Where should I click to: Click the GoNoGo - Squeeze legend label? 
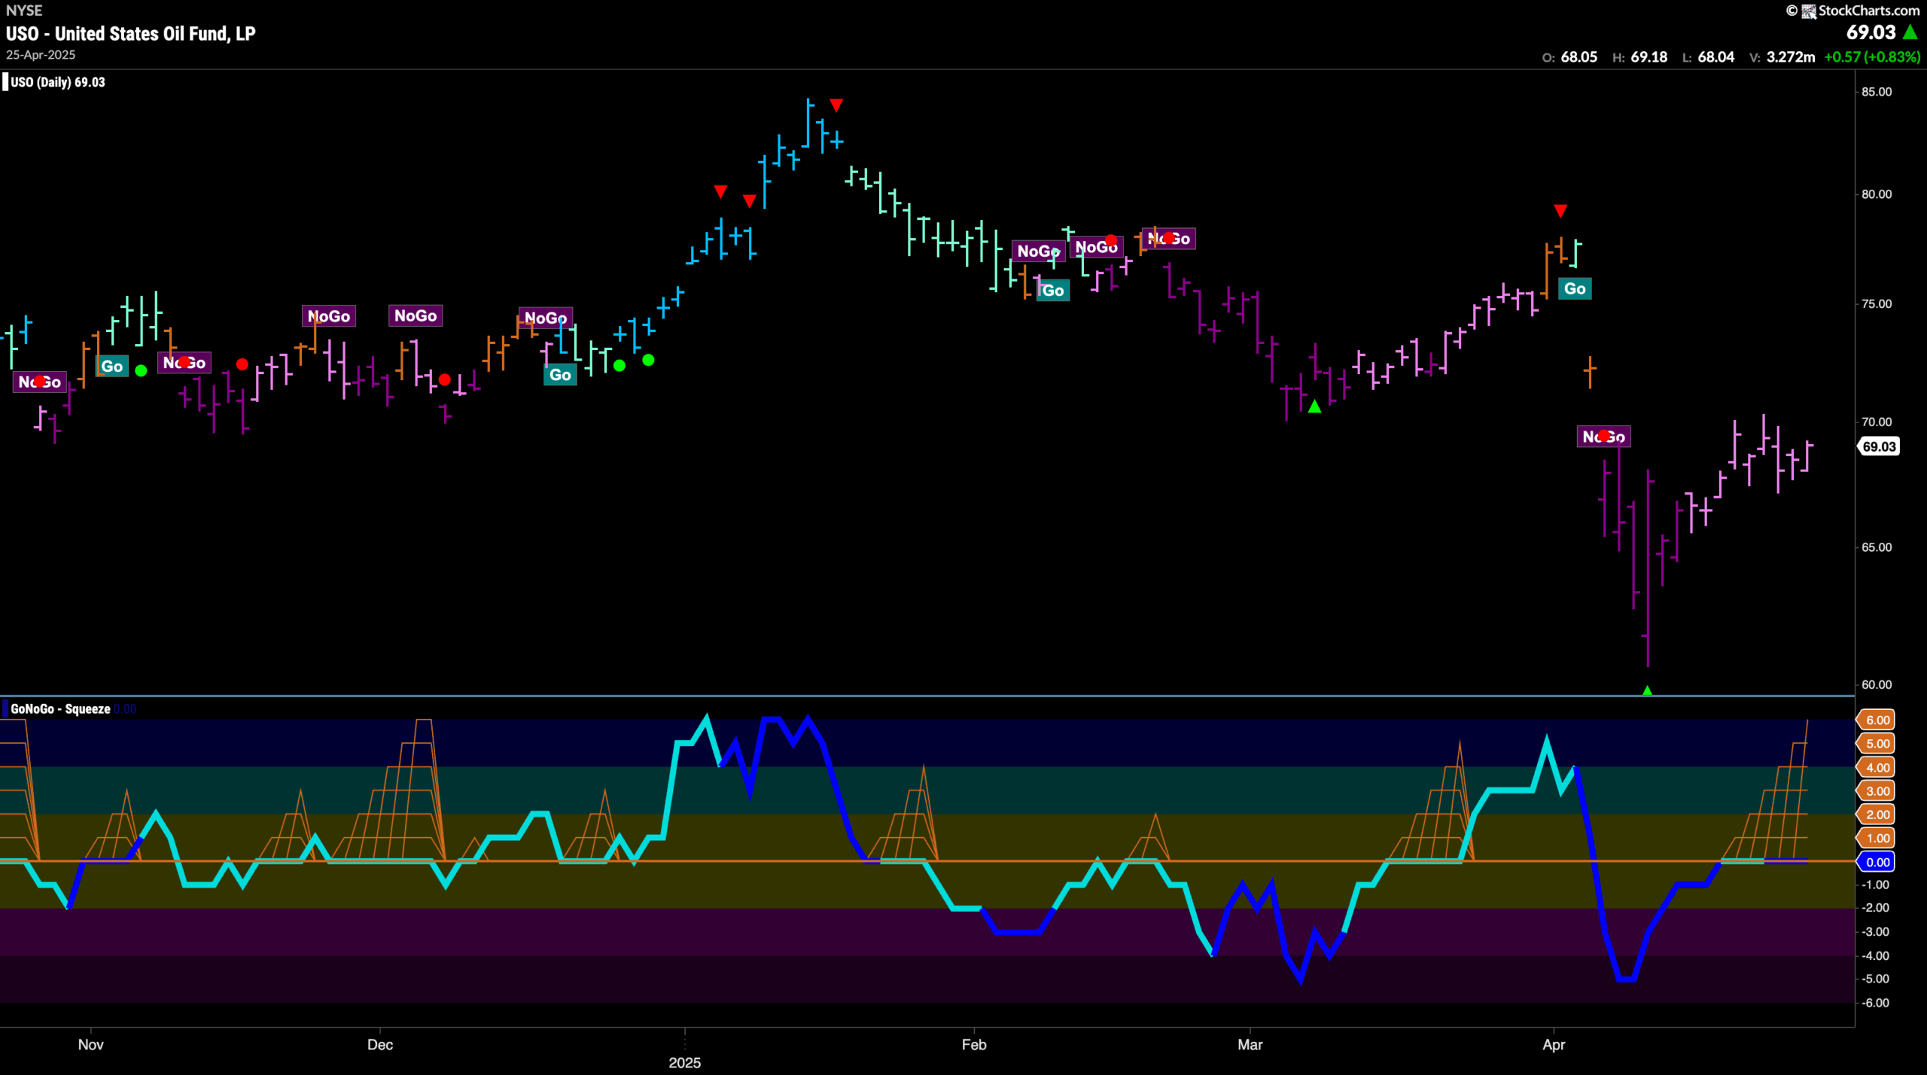point(60,709)
